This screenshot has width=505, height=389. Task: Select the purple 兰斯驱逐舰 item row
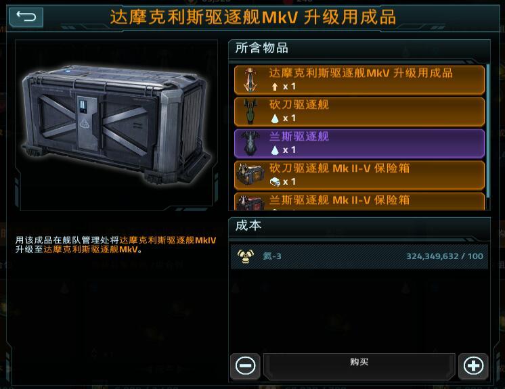tap(359, 143)
